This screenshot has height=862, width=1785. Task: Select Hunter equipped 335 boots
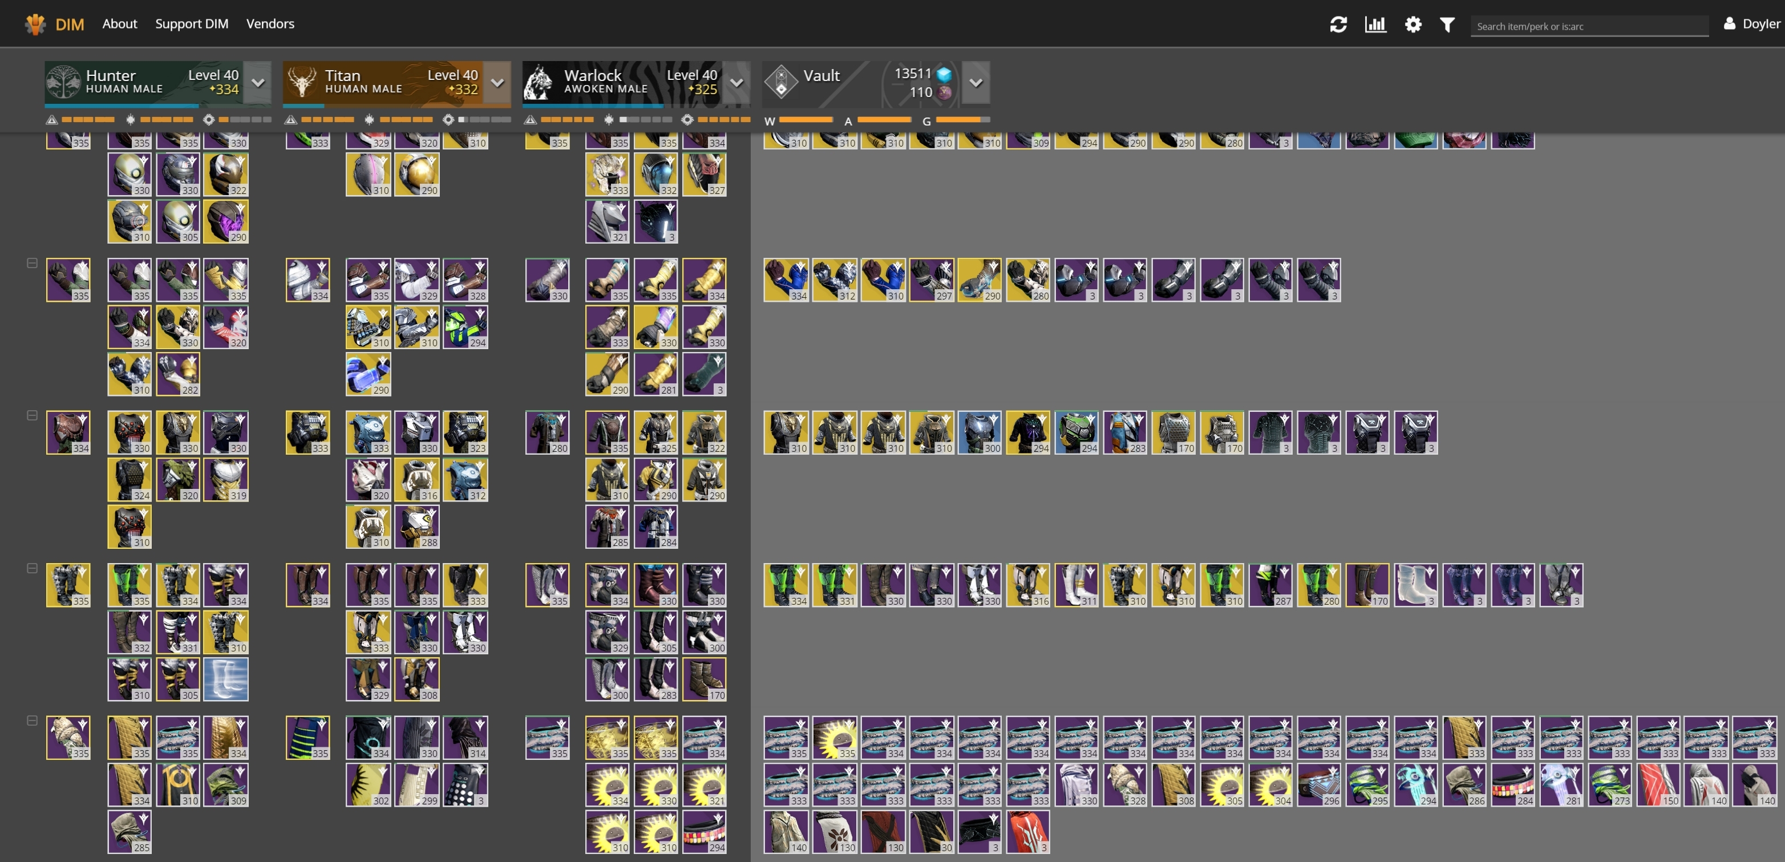coord(68,585)
